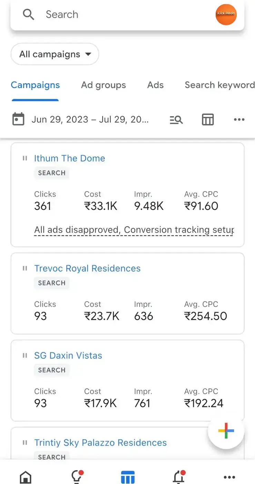Toggle pause status of Trevoc Royal Residences
Image resolution: width=255 pixels, height=484 pixels.
pos(25,268)
